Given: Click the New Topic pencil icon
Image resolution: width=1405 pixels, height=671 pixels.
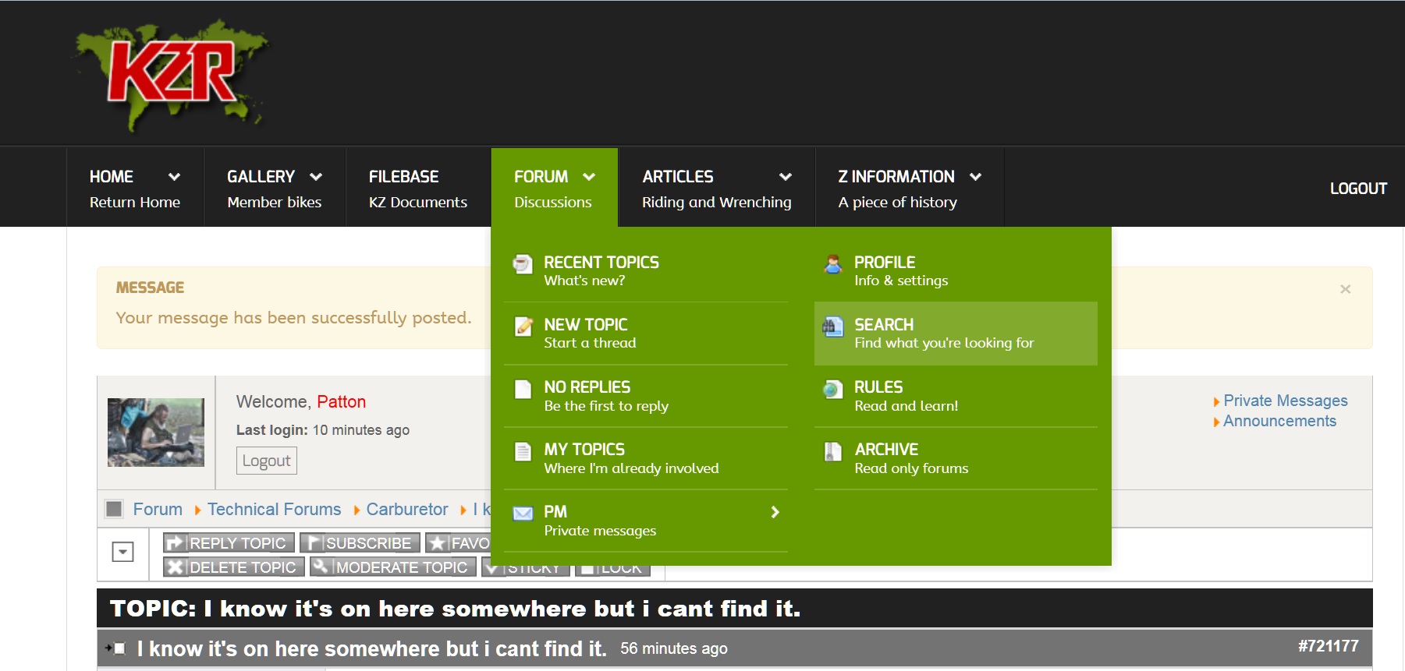Looking at the screenshot, I should tap(523, 327).
